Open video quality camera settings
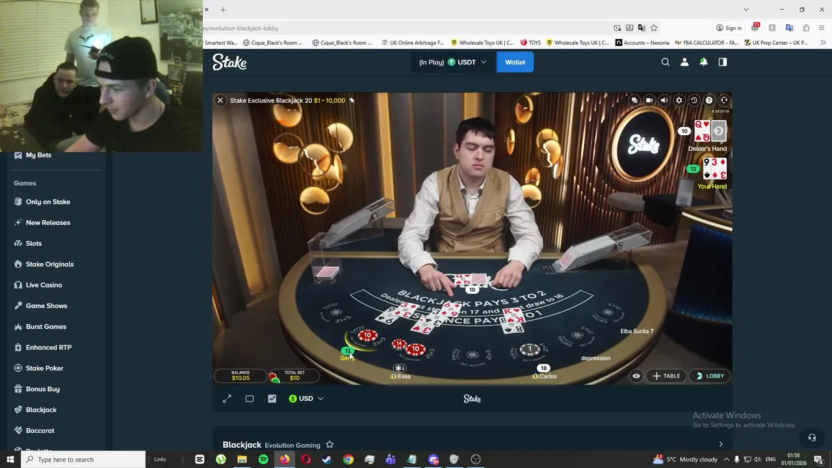 (649, 100)
